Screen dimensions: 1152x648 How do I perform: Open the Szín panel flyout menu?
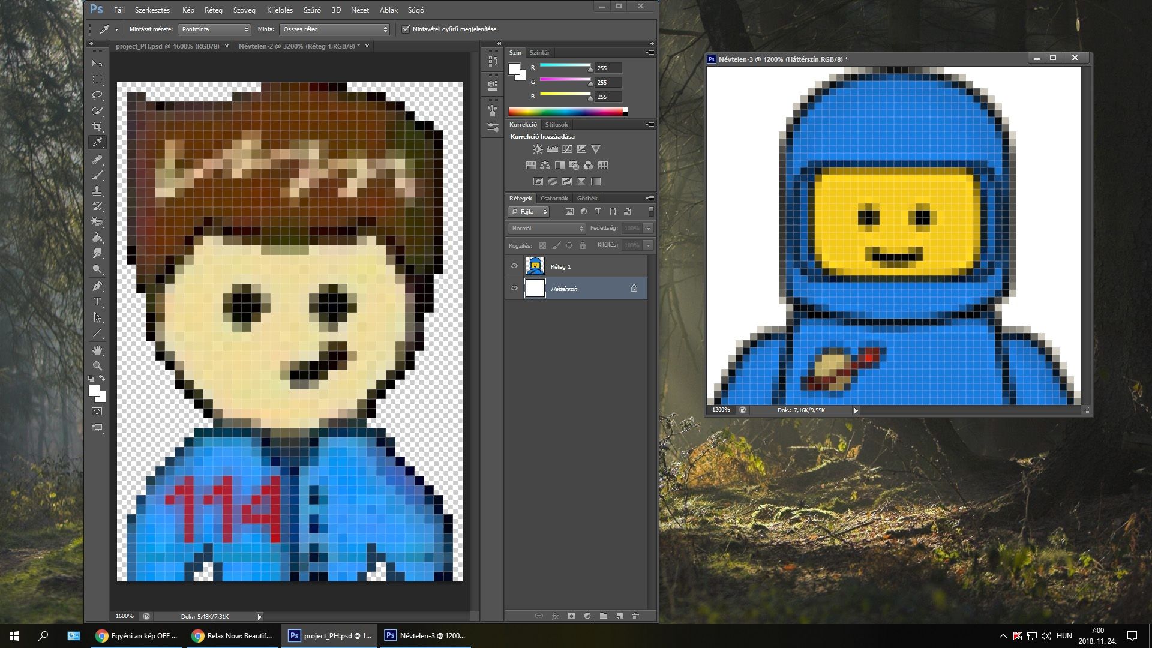(x=650, y=53)
